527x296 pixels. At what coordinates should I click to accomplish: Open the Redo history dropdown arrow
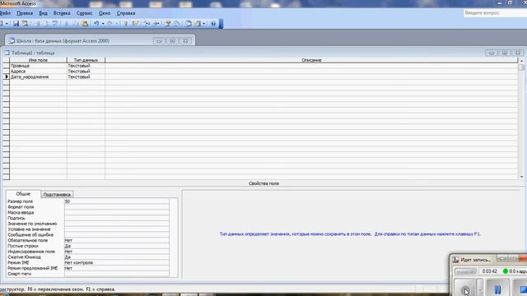pos(117,24)
